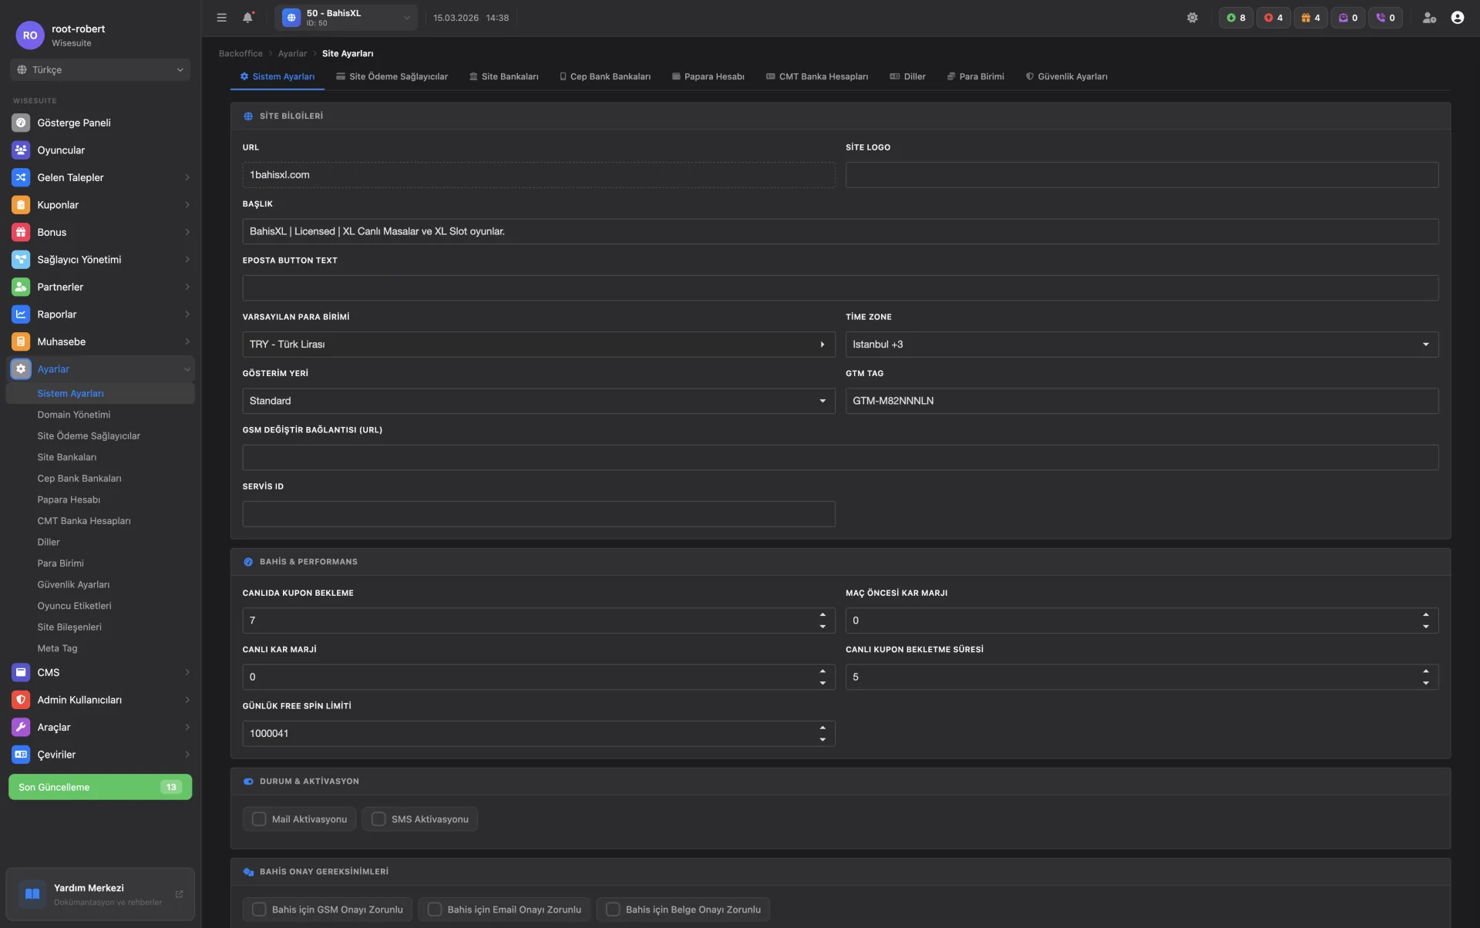The height and width of the screenshot is (928, 1480).
Task: Click the Son Güncelleme button
Action: [99, 787]
